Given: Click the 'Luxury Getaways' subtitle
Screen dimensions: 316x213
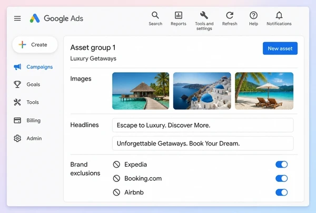Looking at the screenshot, I should pyautogui.click(x=93, y=59).
